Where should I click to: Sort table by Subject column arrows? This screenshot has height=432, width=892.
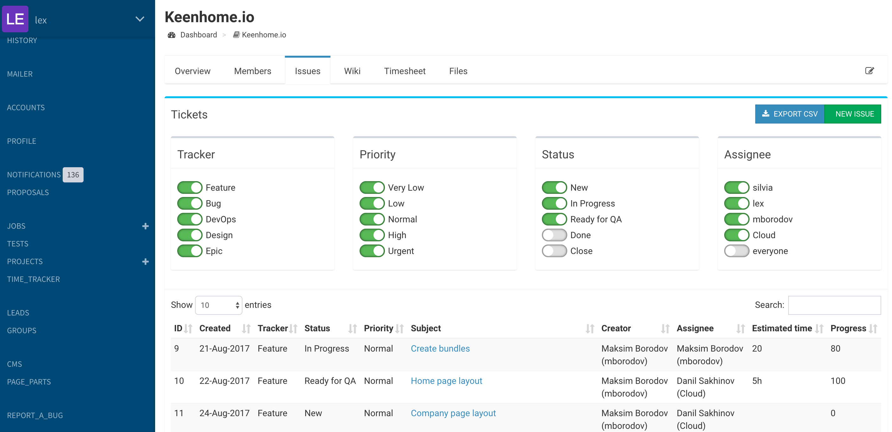[590, 328]
